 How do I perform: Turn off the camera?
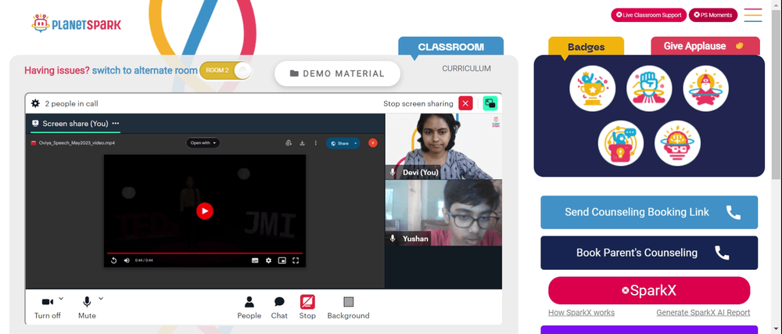[48, 307]
